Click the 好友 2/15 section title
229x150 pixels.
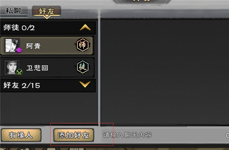pyautogui.click(x=22, y=85)
